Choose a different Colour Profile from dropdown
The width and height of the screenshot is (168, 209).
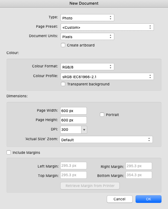click(x=107, y=76)
